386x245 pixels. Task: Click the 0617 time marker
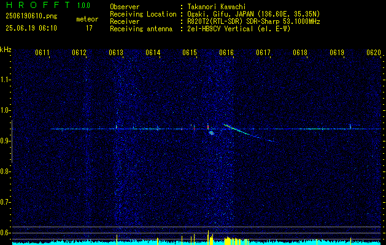coord(263,53)
